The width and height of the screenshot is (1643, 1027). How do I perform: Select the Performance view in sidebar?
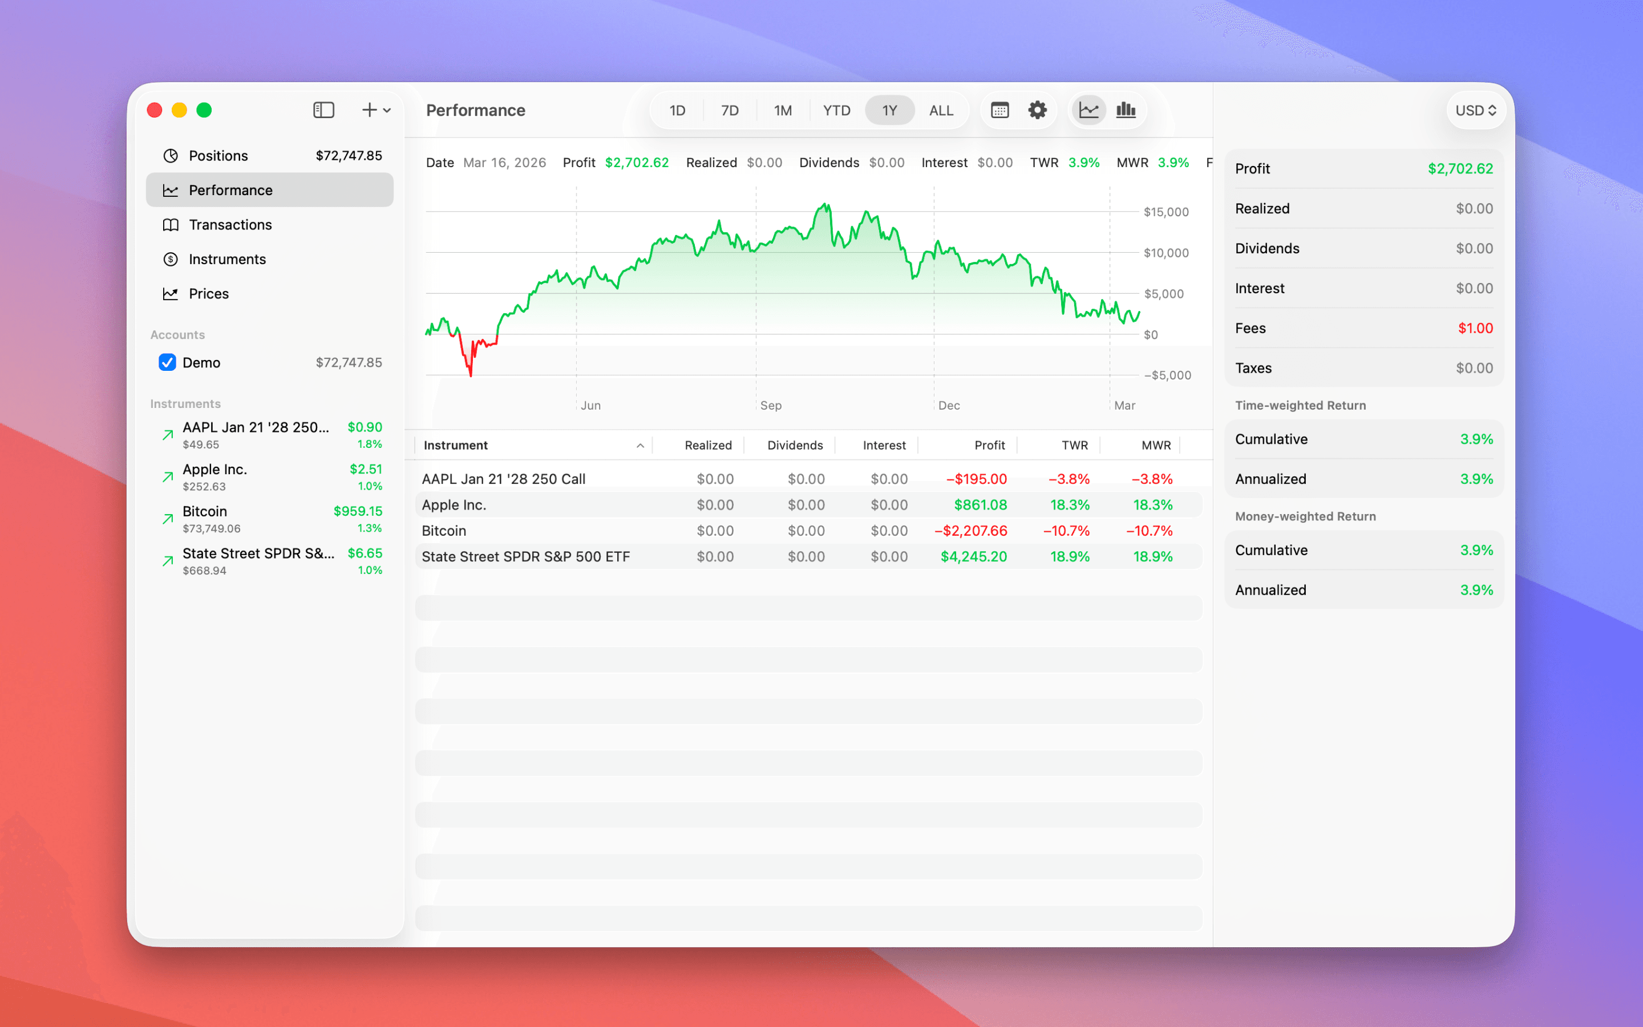[231, 190]
